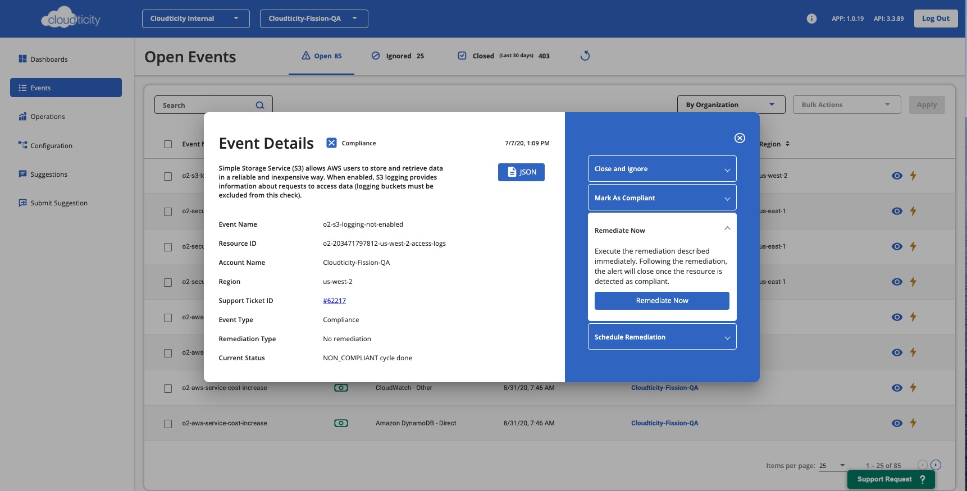Click the JSON button
The width and height of the screenshot is (967, 491).
[x=521, y=172]
